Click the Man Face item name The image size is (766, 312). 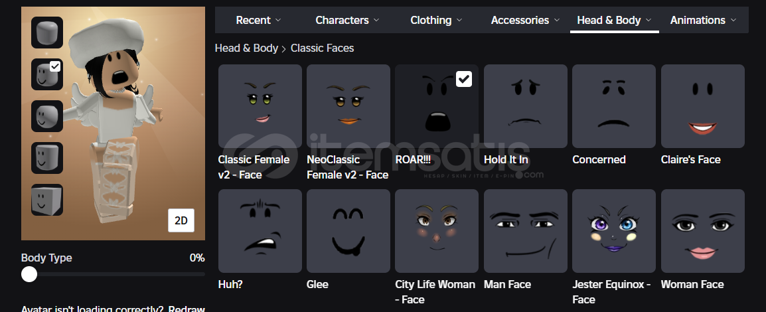click(x=508, y=284)
